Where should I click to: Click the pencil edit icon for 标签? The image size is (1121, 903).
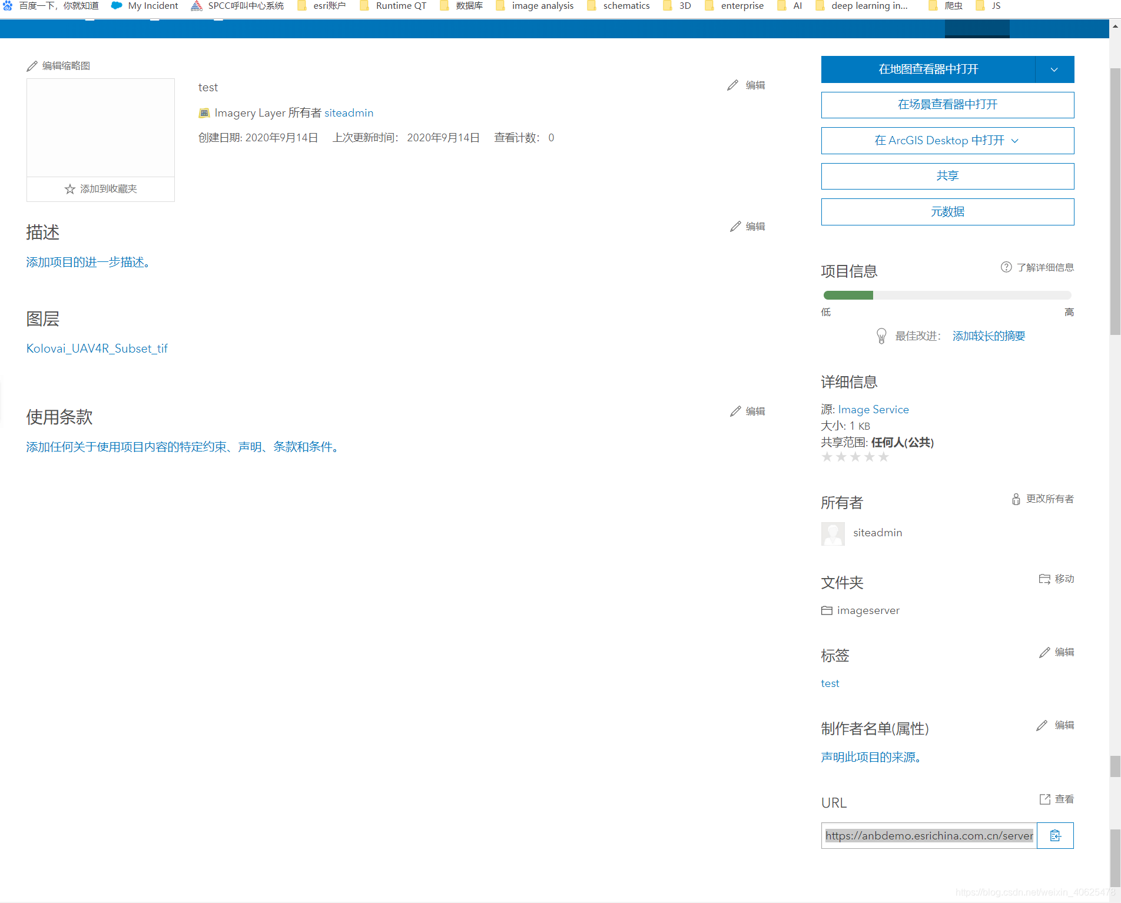[x=1044, y=653]
